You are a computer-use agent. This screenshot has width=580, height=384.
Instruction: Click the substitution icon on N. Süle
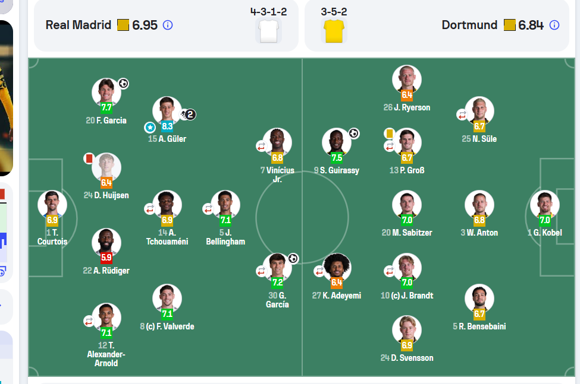pyautogui.click(x=462, y=115)
